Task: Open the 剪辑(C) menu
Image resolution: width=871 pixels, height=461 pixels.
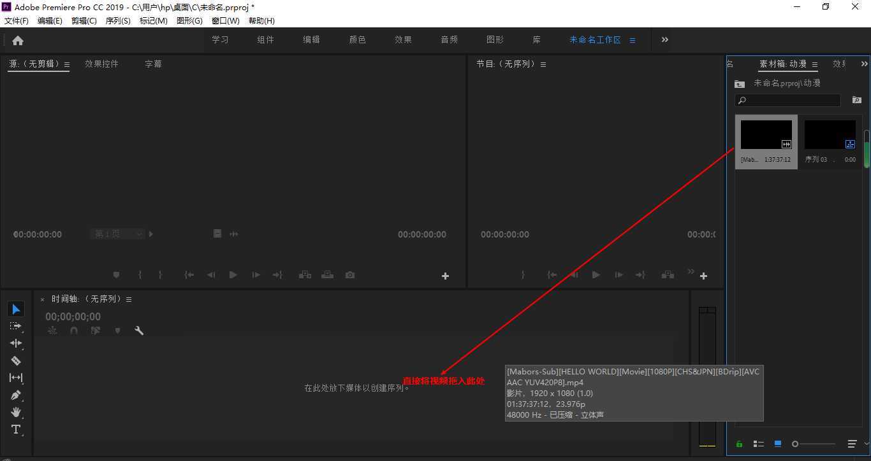Action: coord(84,21)
